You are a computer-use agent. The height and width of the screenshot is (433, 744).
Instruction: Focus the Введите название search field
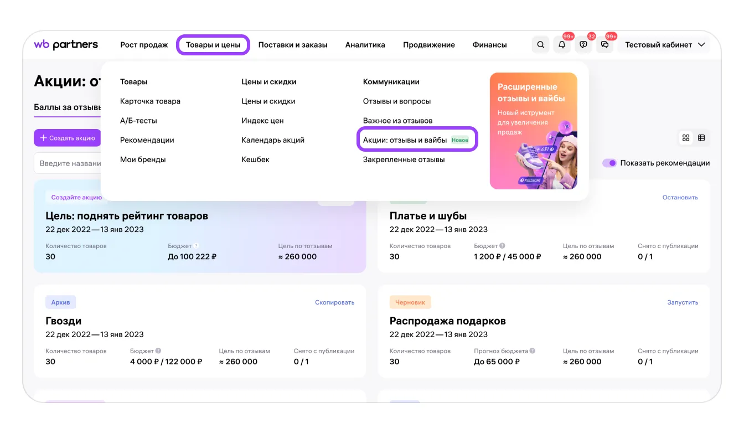(68, 163)
